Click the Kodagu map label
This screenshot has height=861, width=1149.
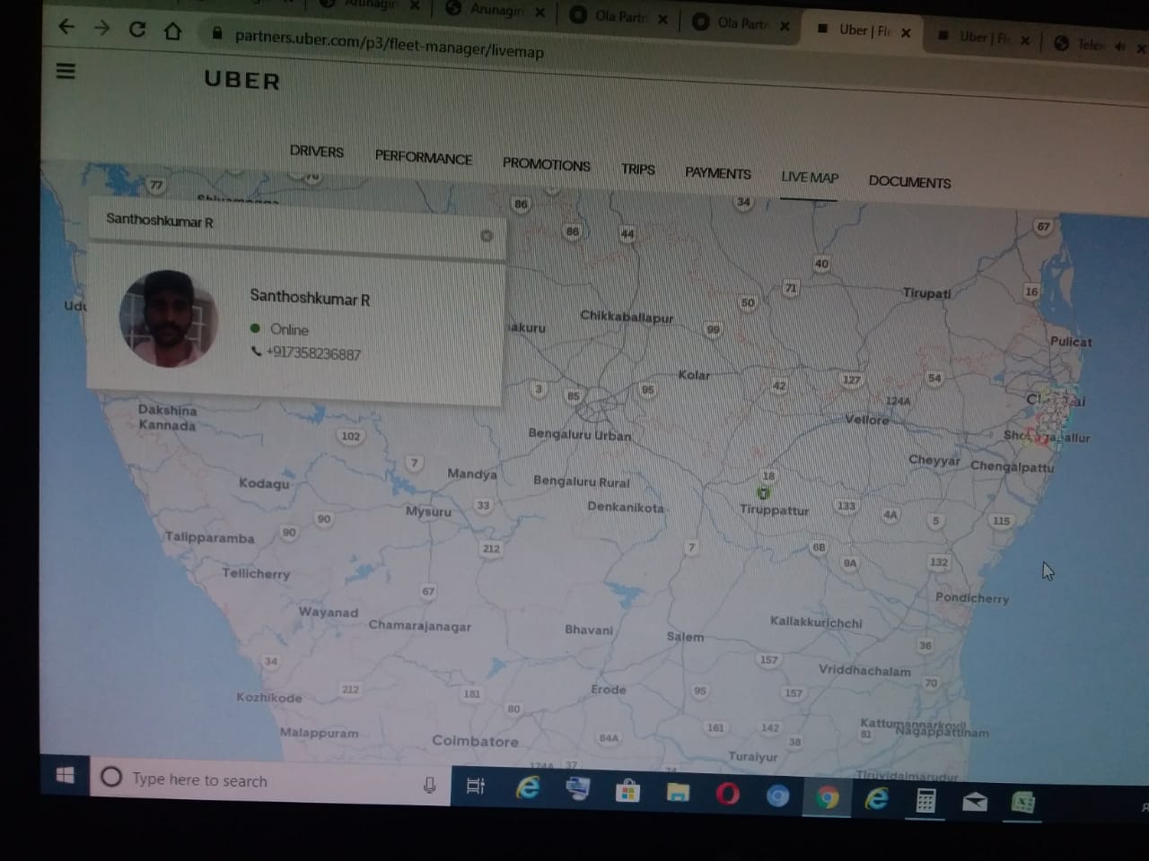click(x=264, y=483)
